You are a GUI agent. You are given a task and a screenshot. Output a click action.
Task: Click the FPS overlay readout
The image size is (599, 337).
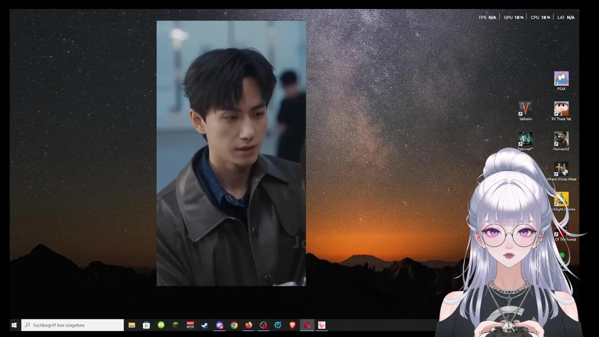point(487,17)
